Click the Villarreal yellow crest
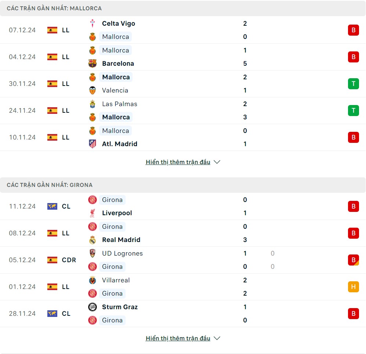The height and width of the screenshot is (354, 366). pos(93,280)
